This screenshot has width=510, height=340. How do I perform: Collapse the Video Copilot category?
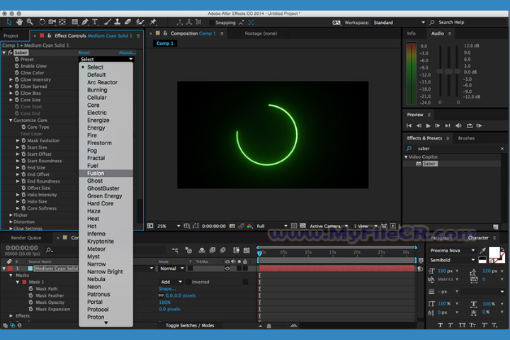tap(407, 157)
